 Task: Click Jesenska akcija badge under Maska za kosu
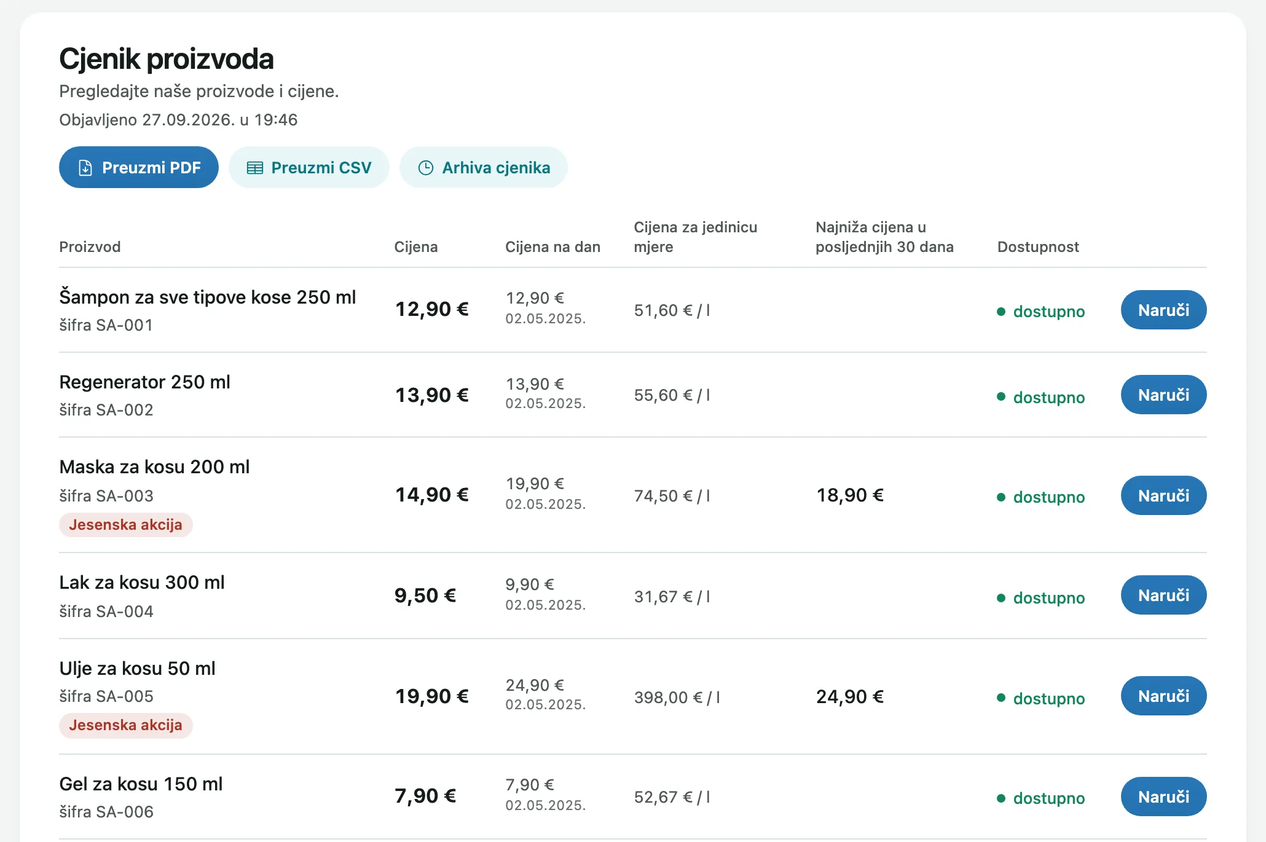click(125, 525)
